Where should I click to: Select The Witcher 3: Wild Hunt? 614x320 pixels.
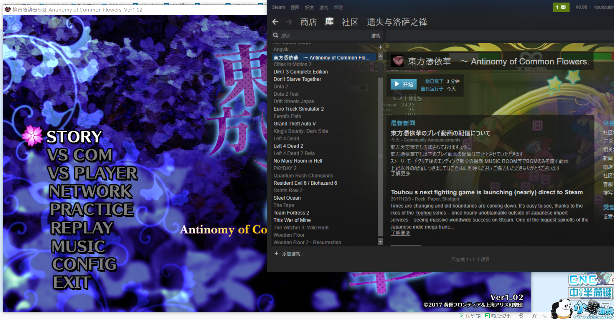tap(301, 228)
